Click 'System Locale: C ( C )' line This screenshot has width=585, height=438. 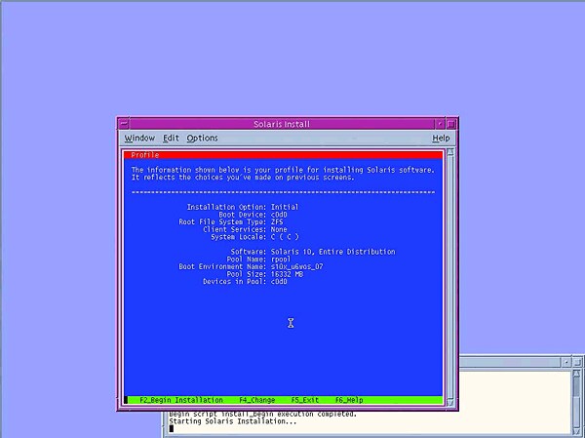pyautogui.click(x=254, y=237)
